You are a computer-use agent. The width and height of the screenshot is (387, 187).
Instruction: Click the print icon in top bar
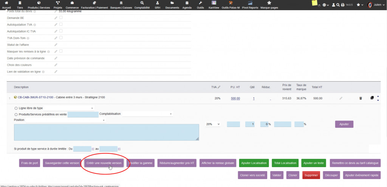pyautogui.click(x=342, y=5)
